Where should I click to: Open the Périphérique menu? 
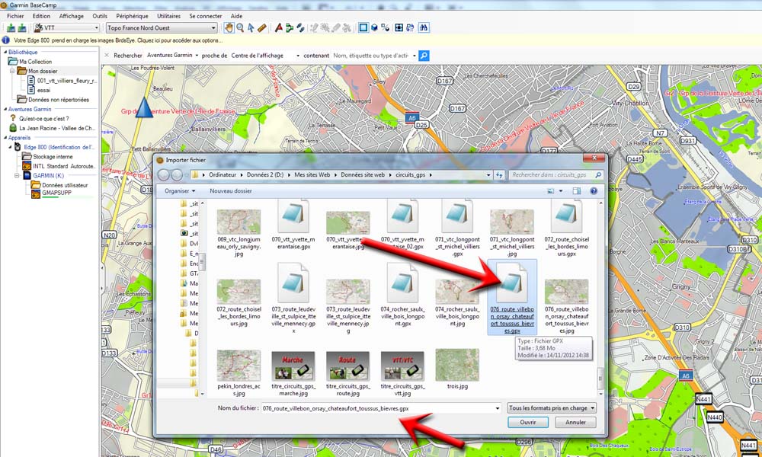point(132,16)
